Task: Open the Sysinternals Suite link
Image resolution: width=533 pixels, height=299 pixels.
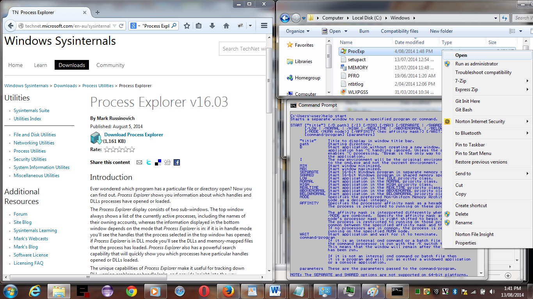Action: [31, 111]
